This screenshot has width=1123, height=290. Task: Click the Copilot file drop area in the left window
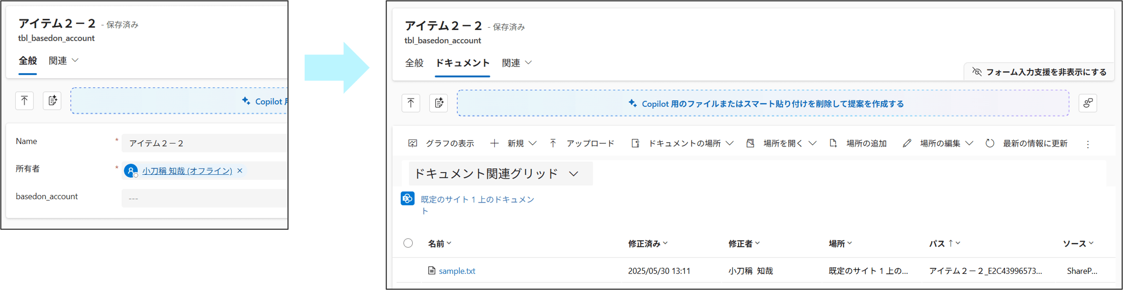click(179, 101)
